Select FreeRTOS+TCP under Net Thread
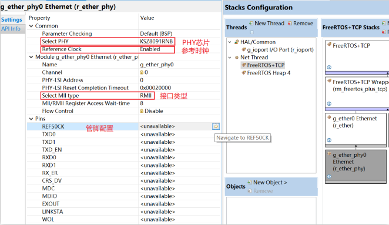This screenshot has height=225, width=389. (x=263, y=65)
